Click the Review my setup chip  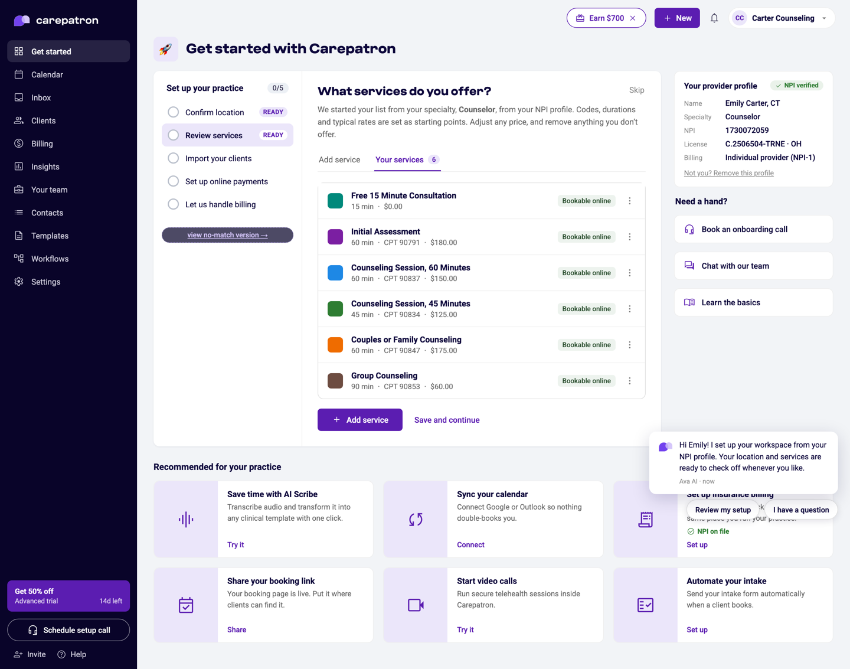point(723,510)
